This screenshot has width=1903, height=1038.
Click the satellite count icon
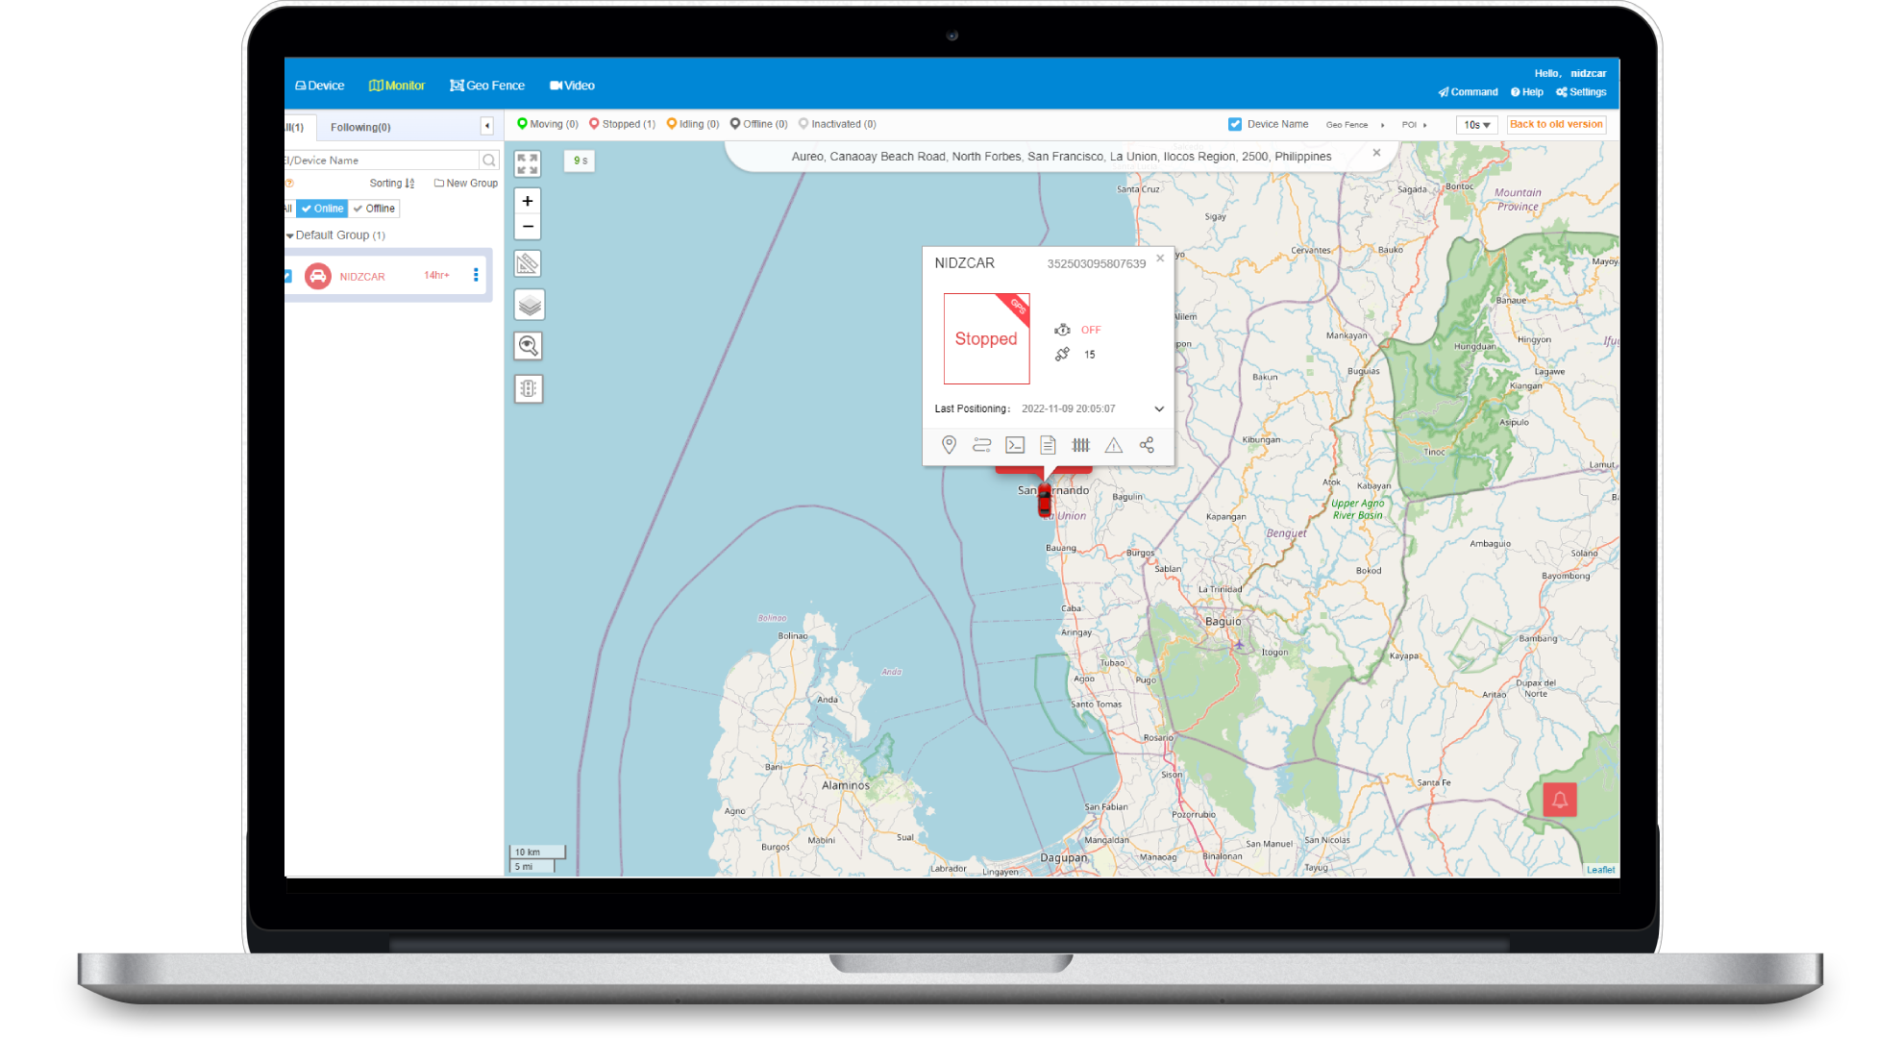[x=1062, y=354]
